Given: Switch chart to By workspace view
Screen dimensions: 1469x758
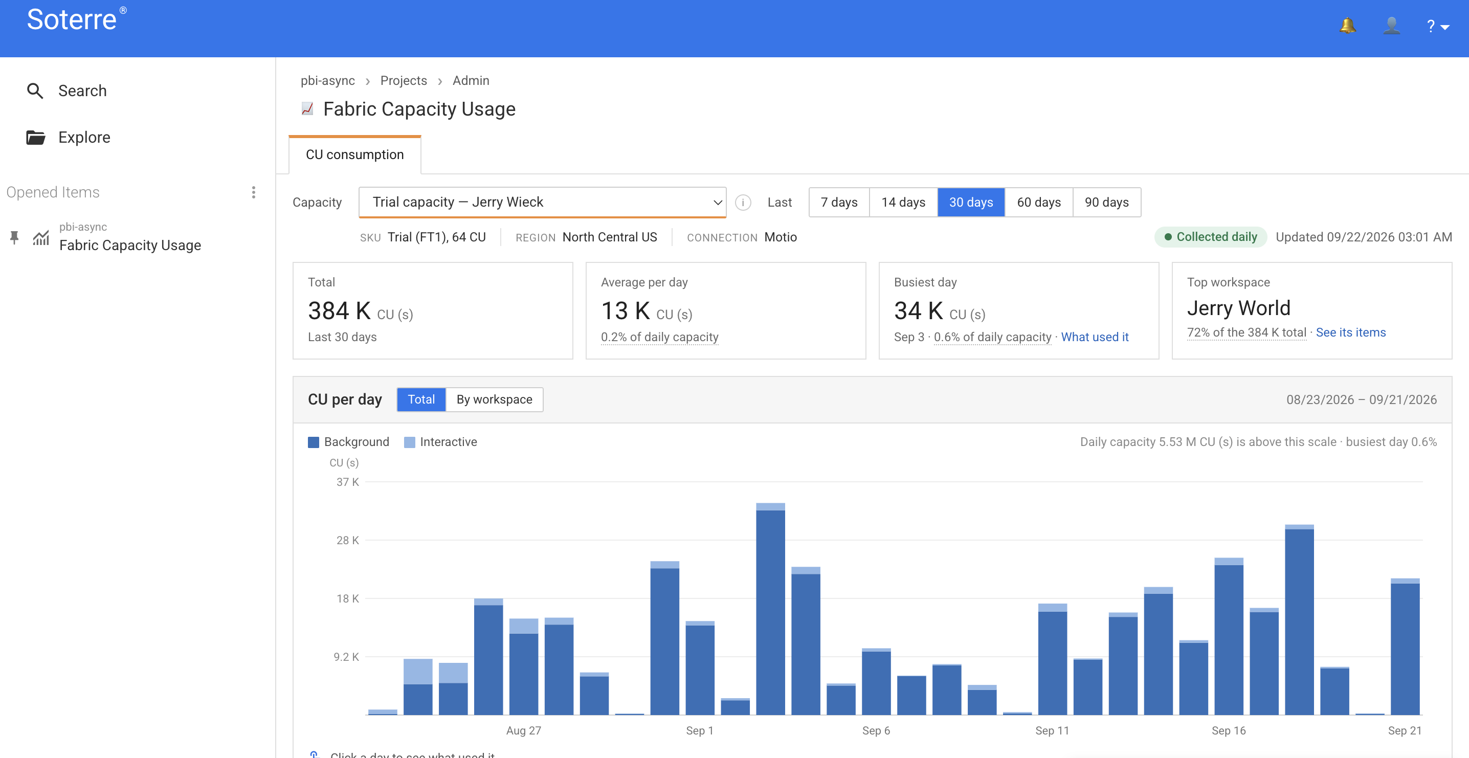Looking at the screenshot, I should (494, 400).
